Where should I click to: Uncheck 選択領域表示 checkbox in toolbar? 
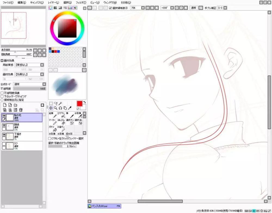point(110,8)
